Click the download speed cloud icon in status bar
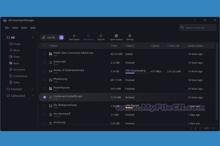 click(201, 128)
